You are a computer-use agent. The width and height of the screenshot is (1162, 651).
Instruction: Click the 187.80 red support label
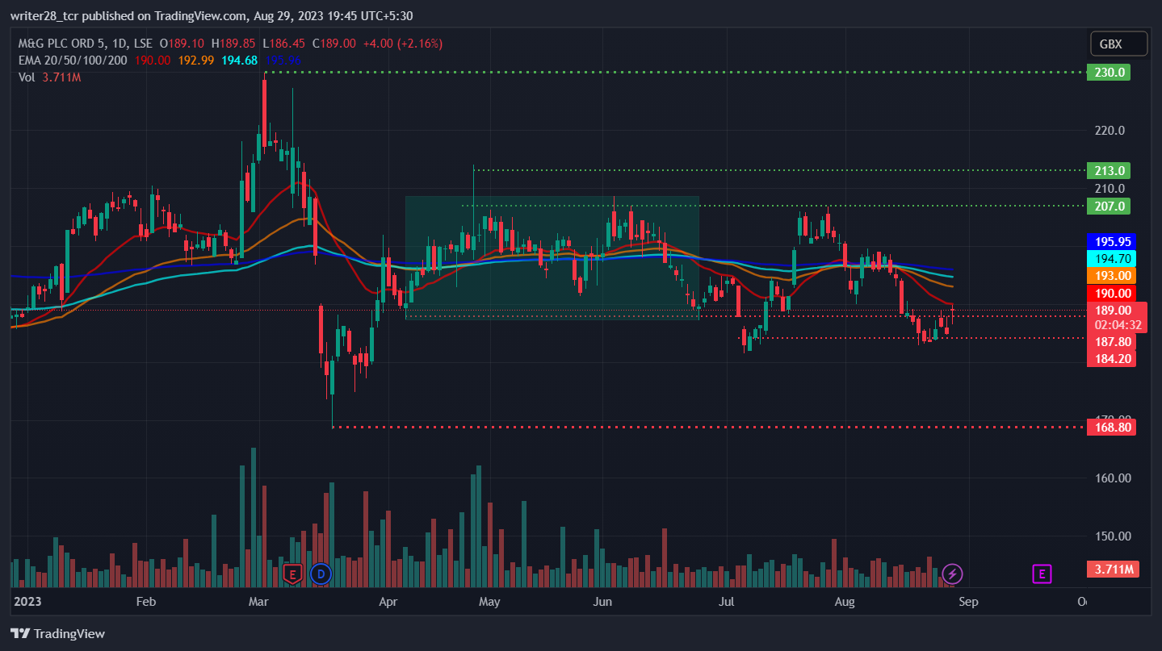point(1112,342)
